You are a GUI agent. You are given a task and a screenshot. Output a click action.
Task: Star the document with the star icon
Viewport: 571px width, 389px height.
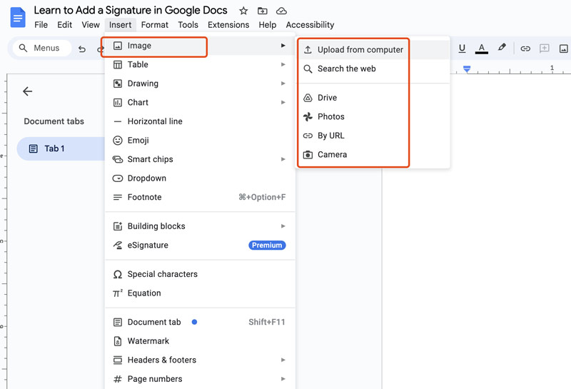[x=243, y=11]
